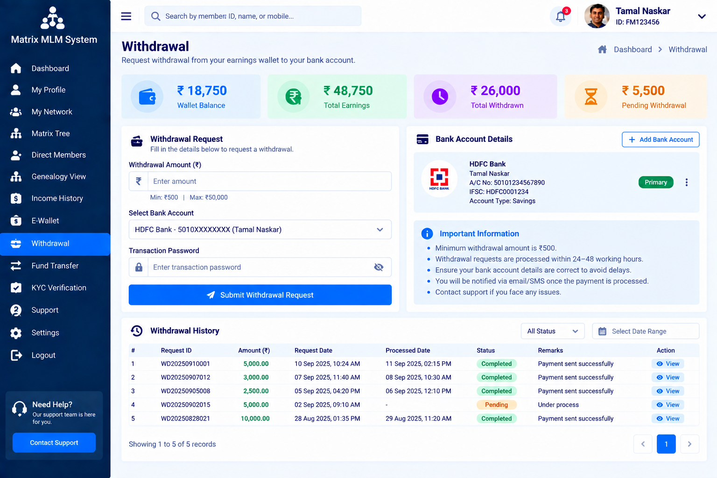View details of request WD20250910001

pyautogui.click(x=668, y=364)
